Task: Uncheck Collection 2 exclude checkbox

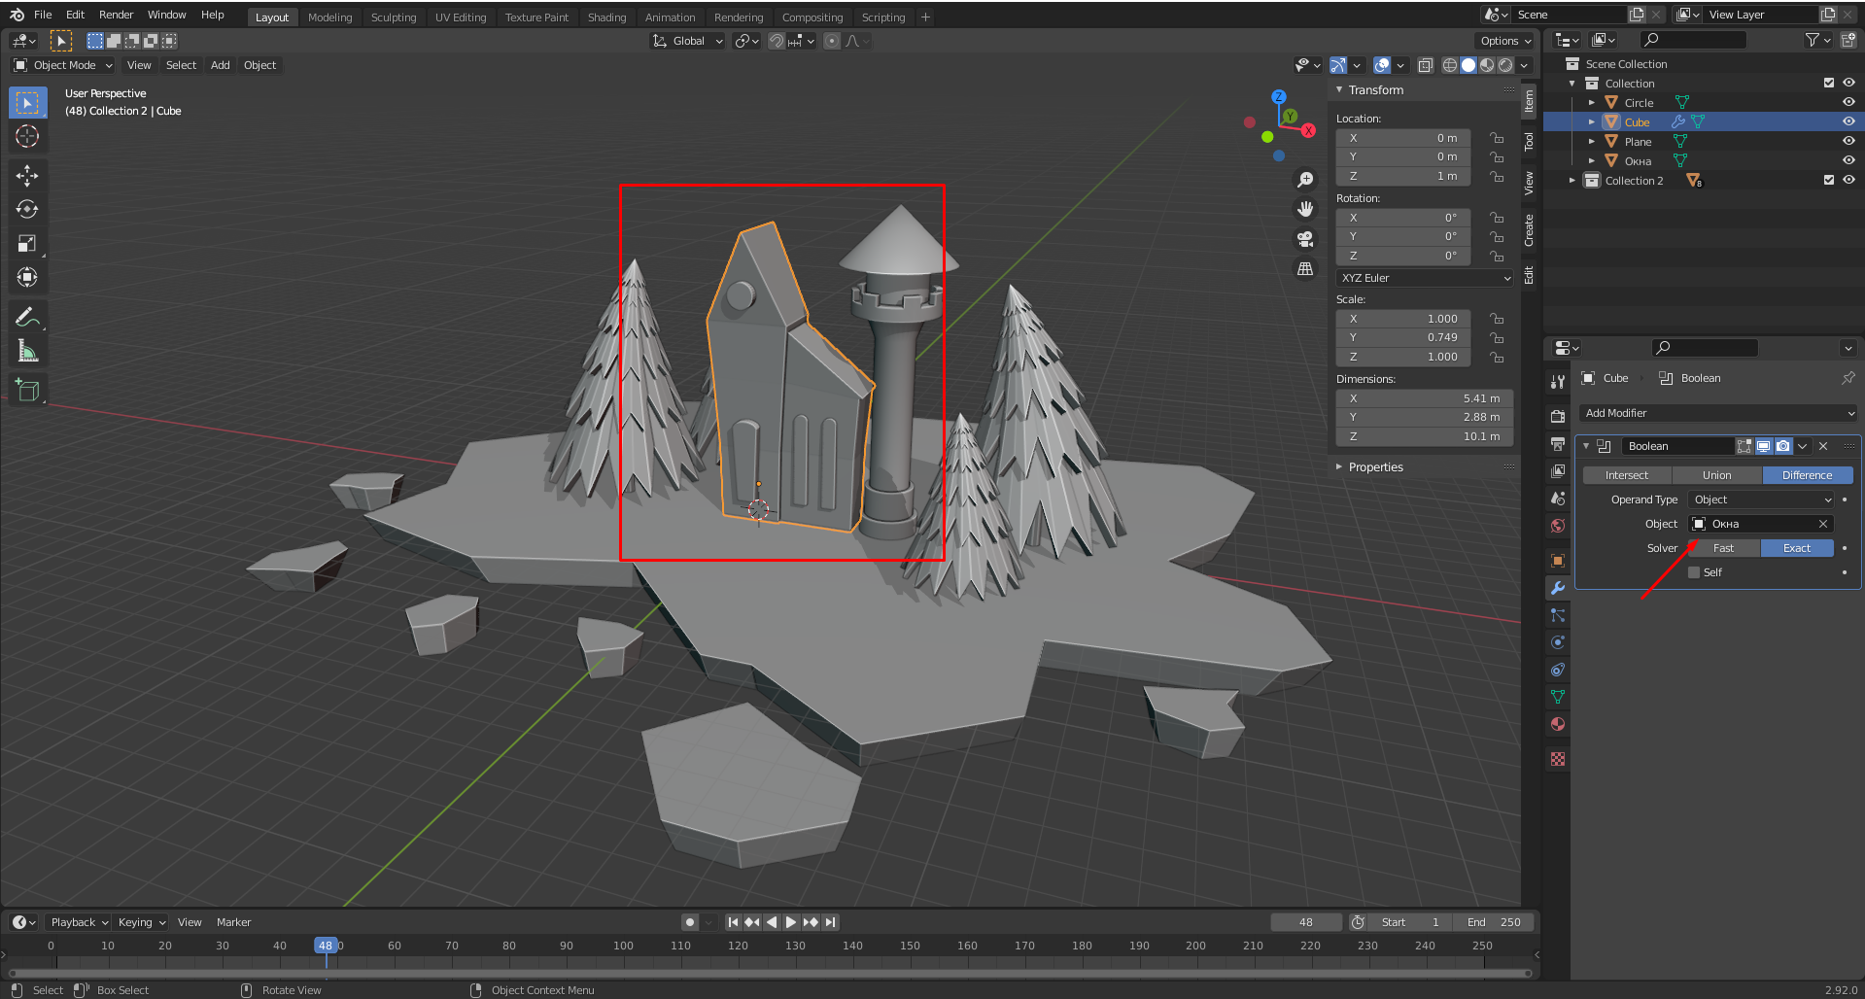Action: pos(1829,180)
